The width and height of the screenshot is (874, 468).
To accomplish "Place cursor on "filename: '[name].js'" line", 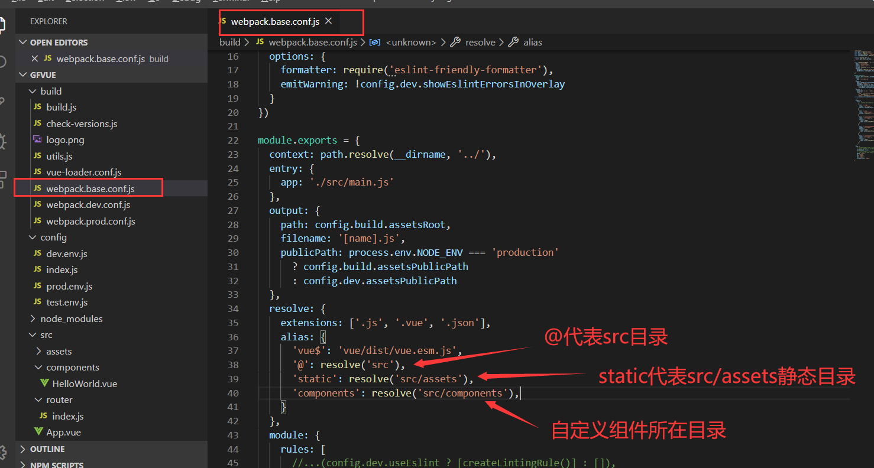I will point(343,238).
